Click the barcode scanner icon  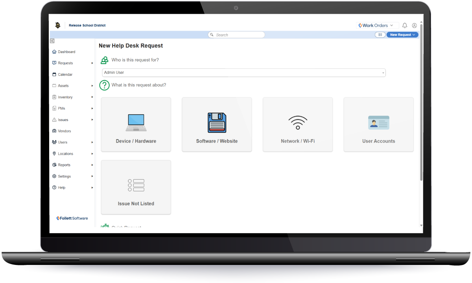coord(380,35)
